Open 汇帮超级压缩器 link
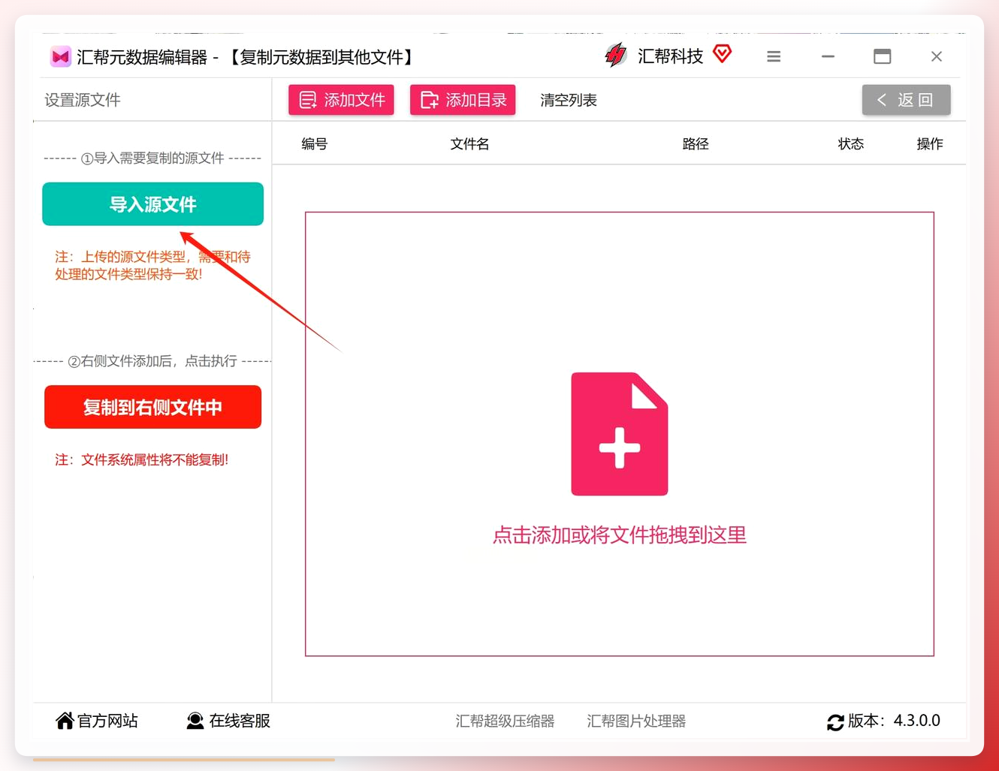The width and height of the screenshot is (999, 771). click(x=505, y=721)
